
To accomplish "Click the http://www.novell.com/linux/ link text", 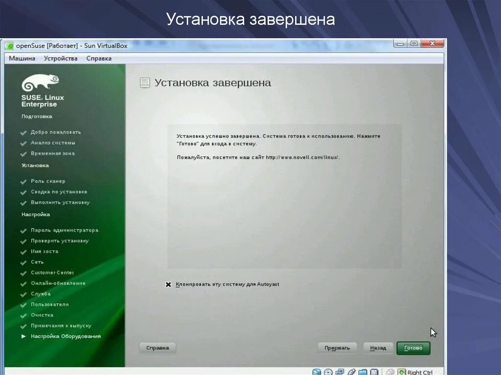I will point(302,157).
